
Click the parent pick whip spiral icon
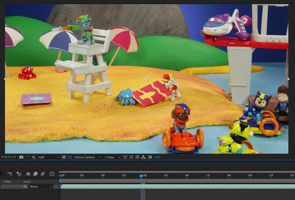[25, 186]
